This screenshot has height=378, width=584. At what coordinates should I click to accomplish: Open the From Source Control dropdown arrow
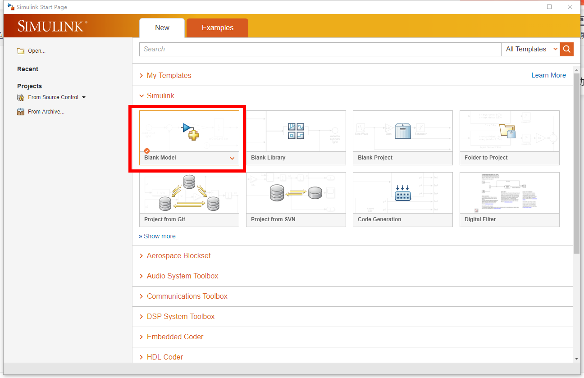coord(84,97)
